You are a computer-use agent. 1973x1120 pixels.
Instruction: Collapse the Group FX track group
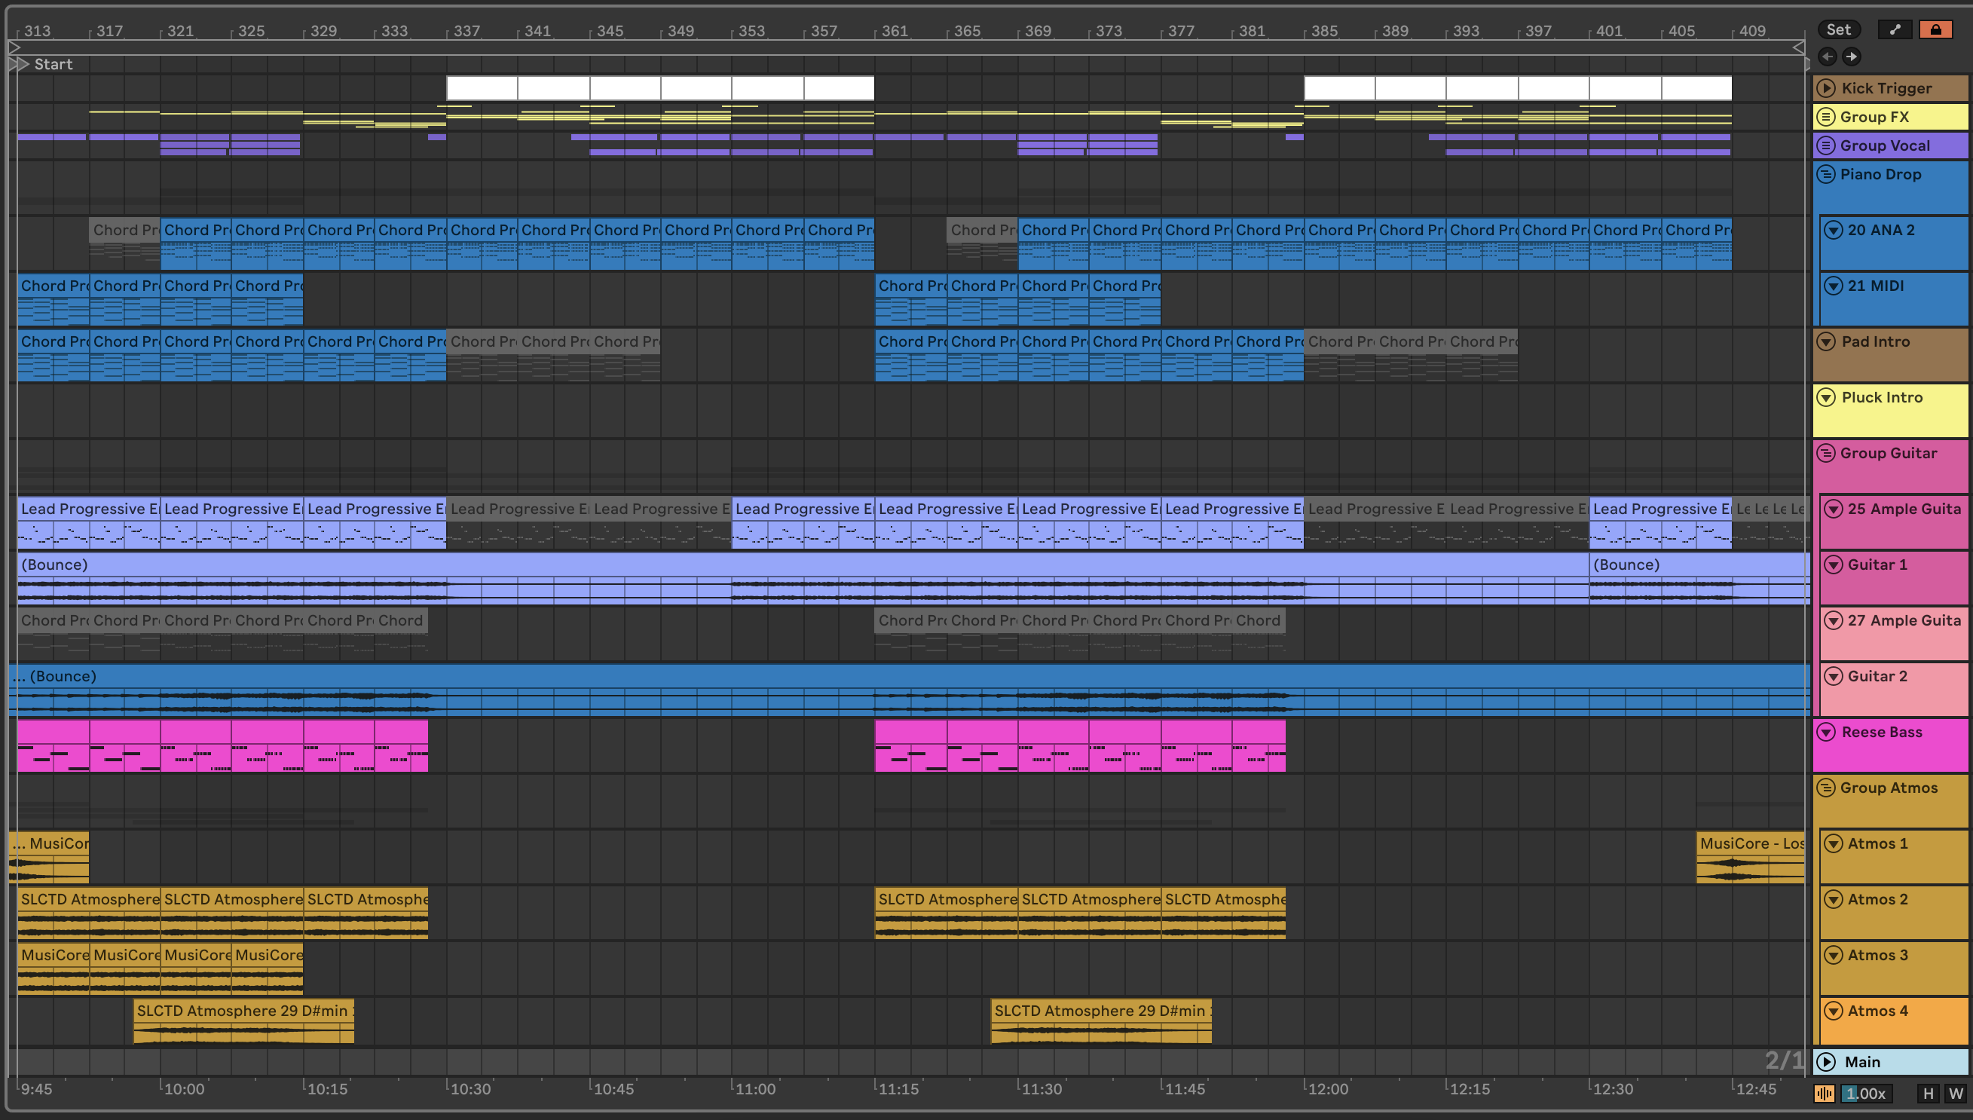1826,117
